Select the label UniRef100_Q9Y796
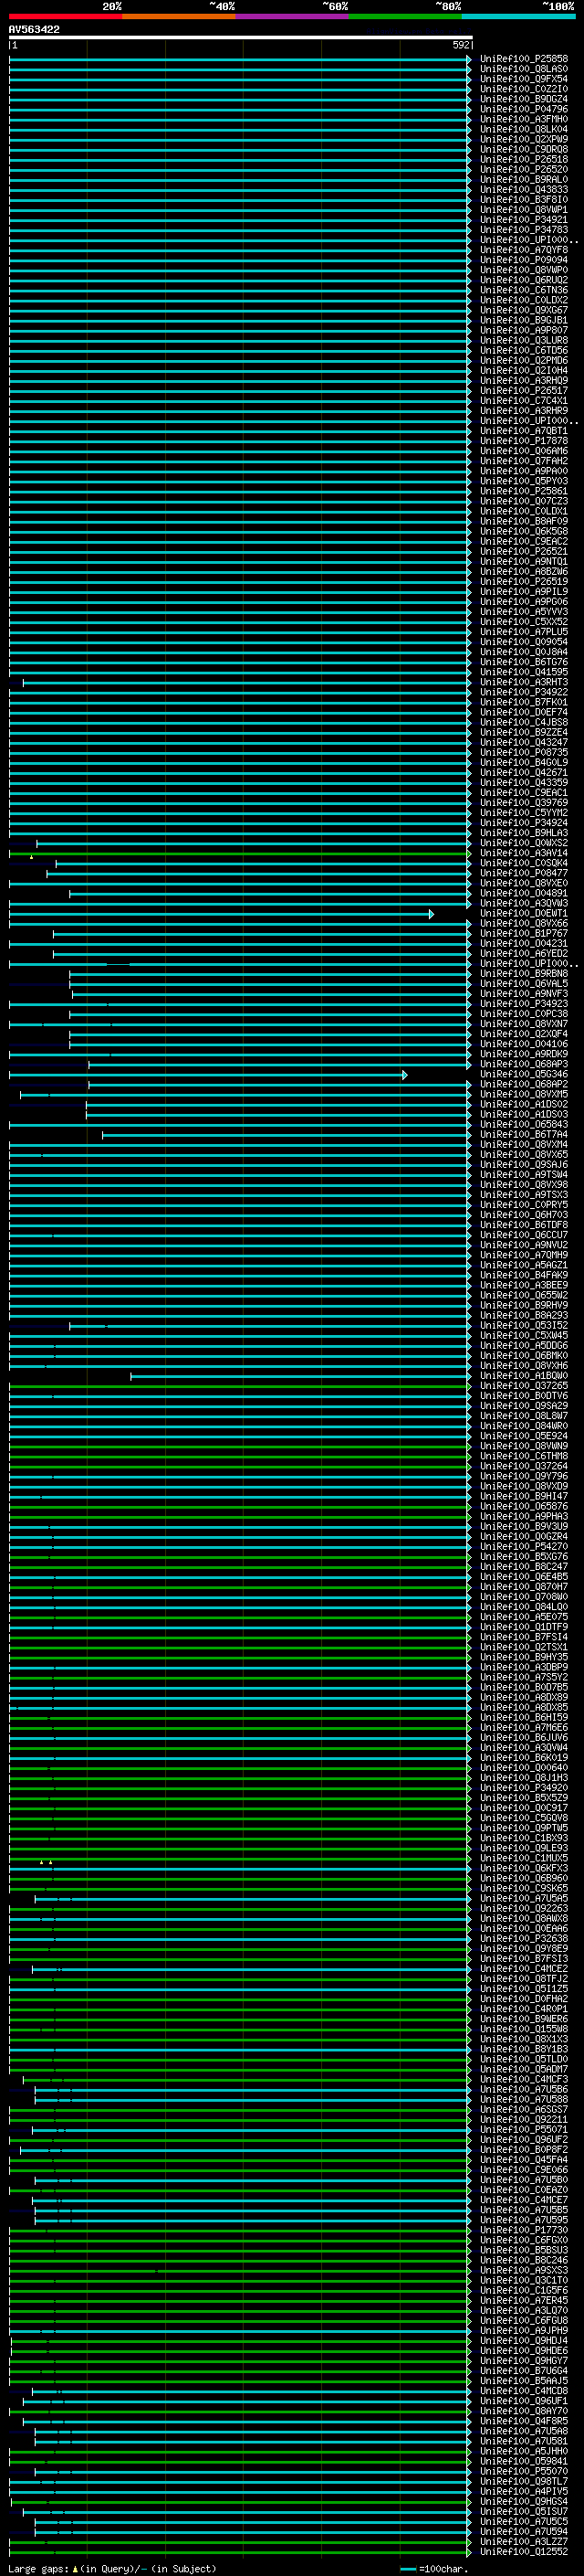Screen dimensions: 584x2576 point(523,1477)
